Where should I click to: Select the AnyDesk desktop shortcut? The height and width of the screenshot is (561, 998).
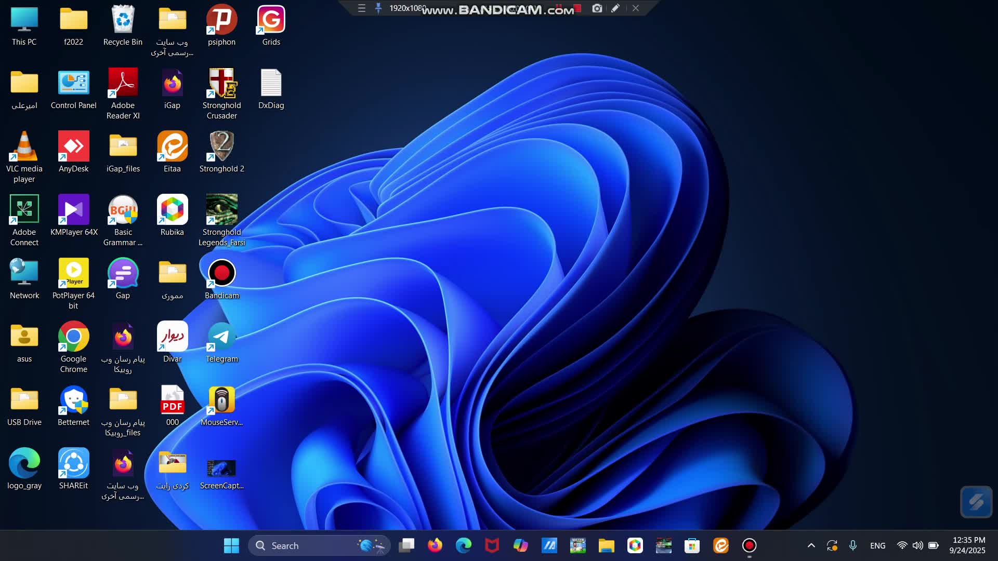pos(73,152)
